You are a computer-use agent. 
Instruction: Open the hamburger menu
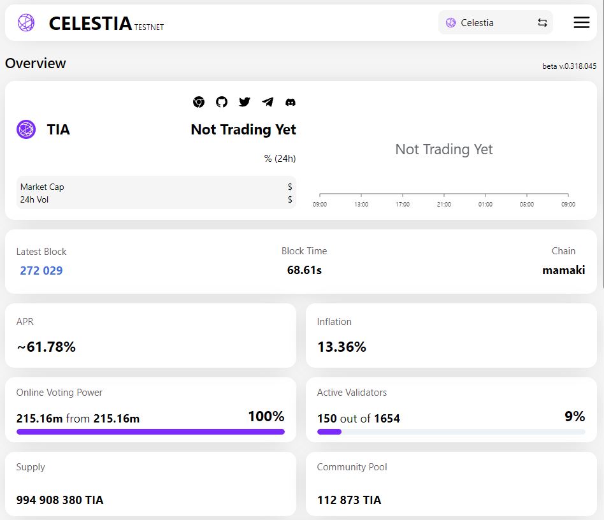tap(581, 22)
